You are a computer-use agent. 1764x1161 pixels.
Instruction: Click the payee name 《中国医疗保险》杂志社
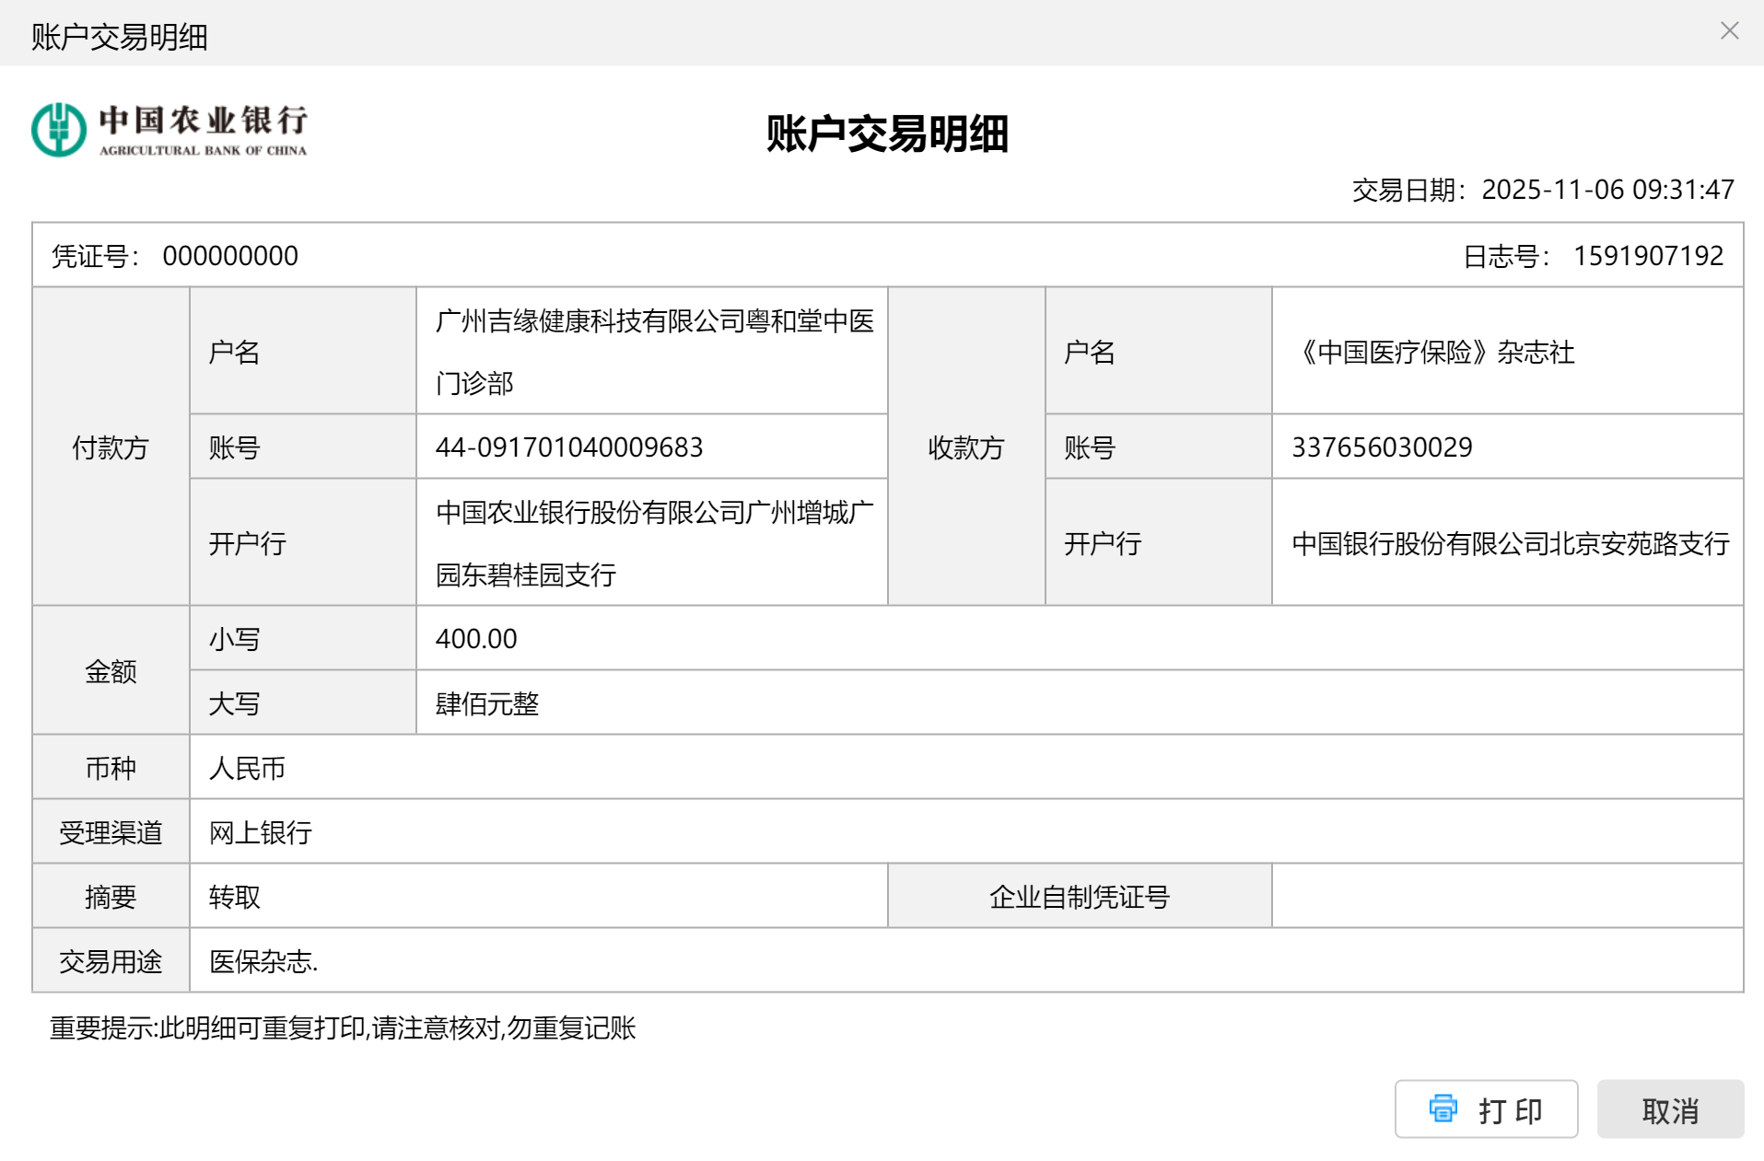[x=1433, y=353]
